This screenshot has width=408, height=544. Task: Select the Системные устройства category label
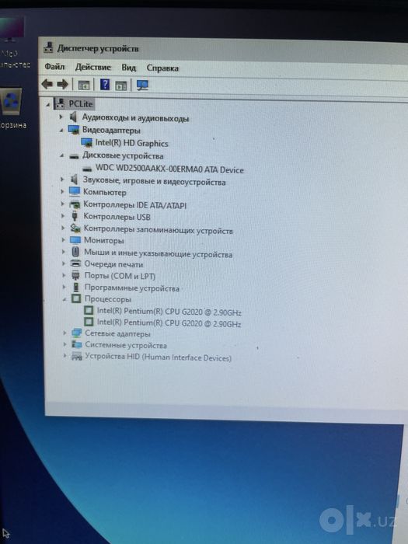tap(126, 345)
